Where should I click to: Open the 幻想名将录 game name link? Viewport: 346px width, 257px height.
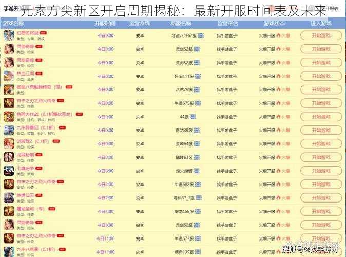click(x=28, y=33)
